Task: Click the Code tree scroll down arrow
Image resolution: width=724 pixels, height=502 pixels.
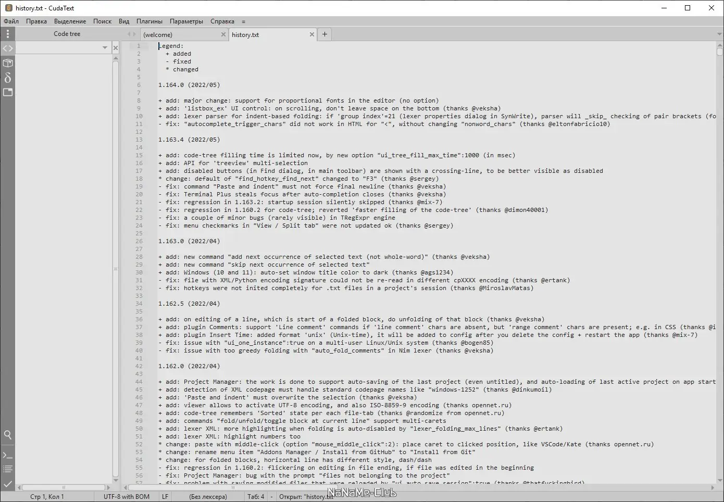Action: pyautogui.click(x=116, y=481)
